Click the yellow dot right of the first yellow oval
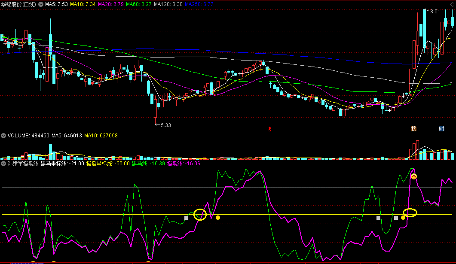 click(x=218, y=218)
